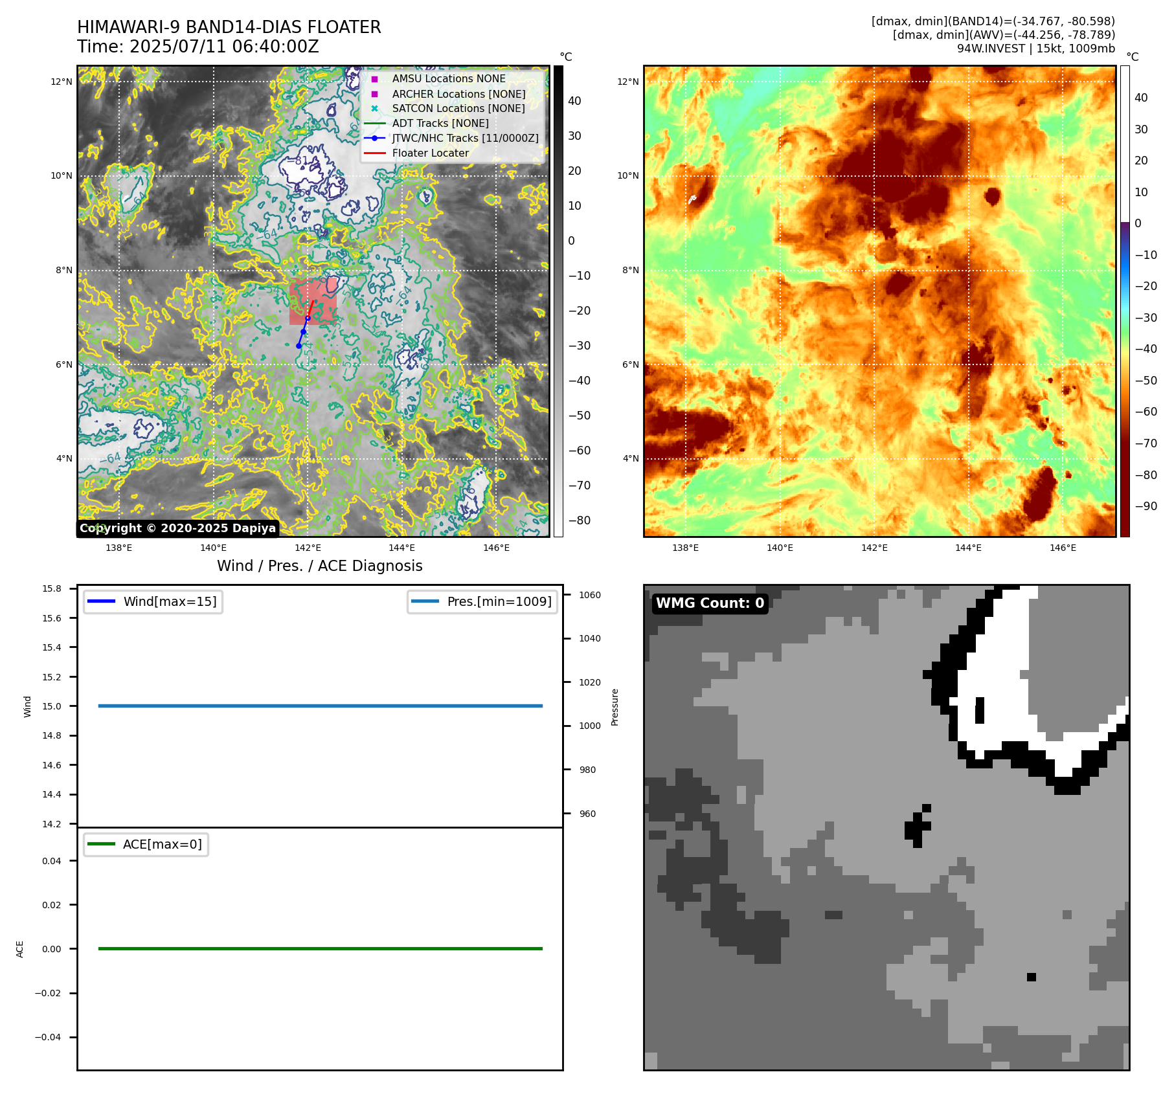Click the Pressure axis label
Image resolution: width=1174 pixels, height=1094 pixels.
615,707
